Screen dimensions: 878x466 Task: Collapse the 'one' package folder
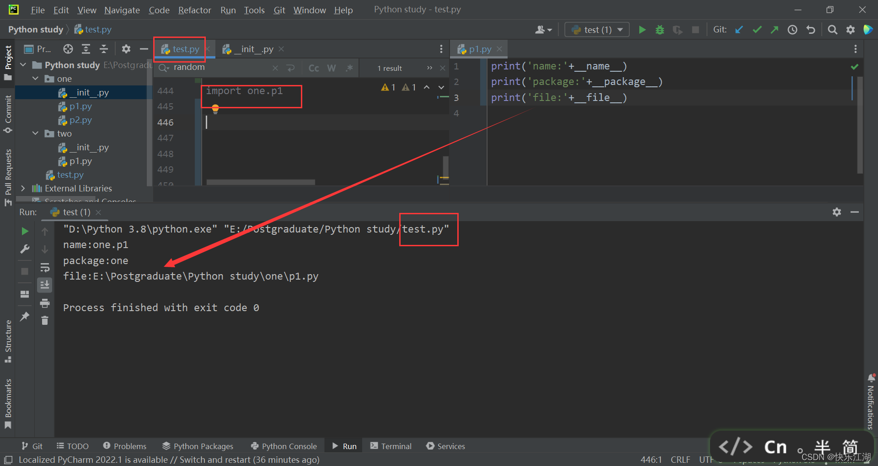click(x=36, y=79)
